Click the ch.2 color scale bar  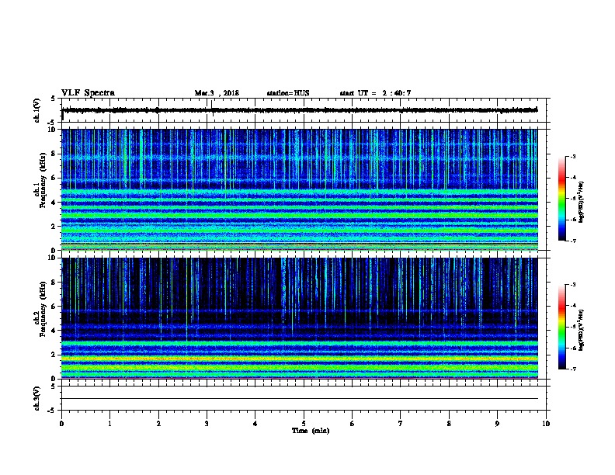click(562, 327)
